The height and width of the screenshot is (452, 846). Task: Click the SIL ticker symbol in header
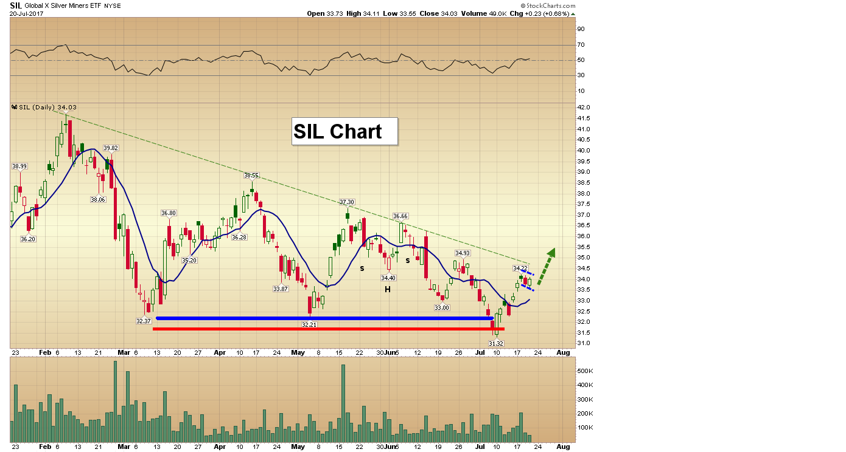coord(16,5)
